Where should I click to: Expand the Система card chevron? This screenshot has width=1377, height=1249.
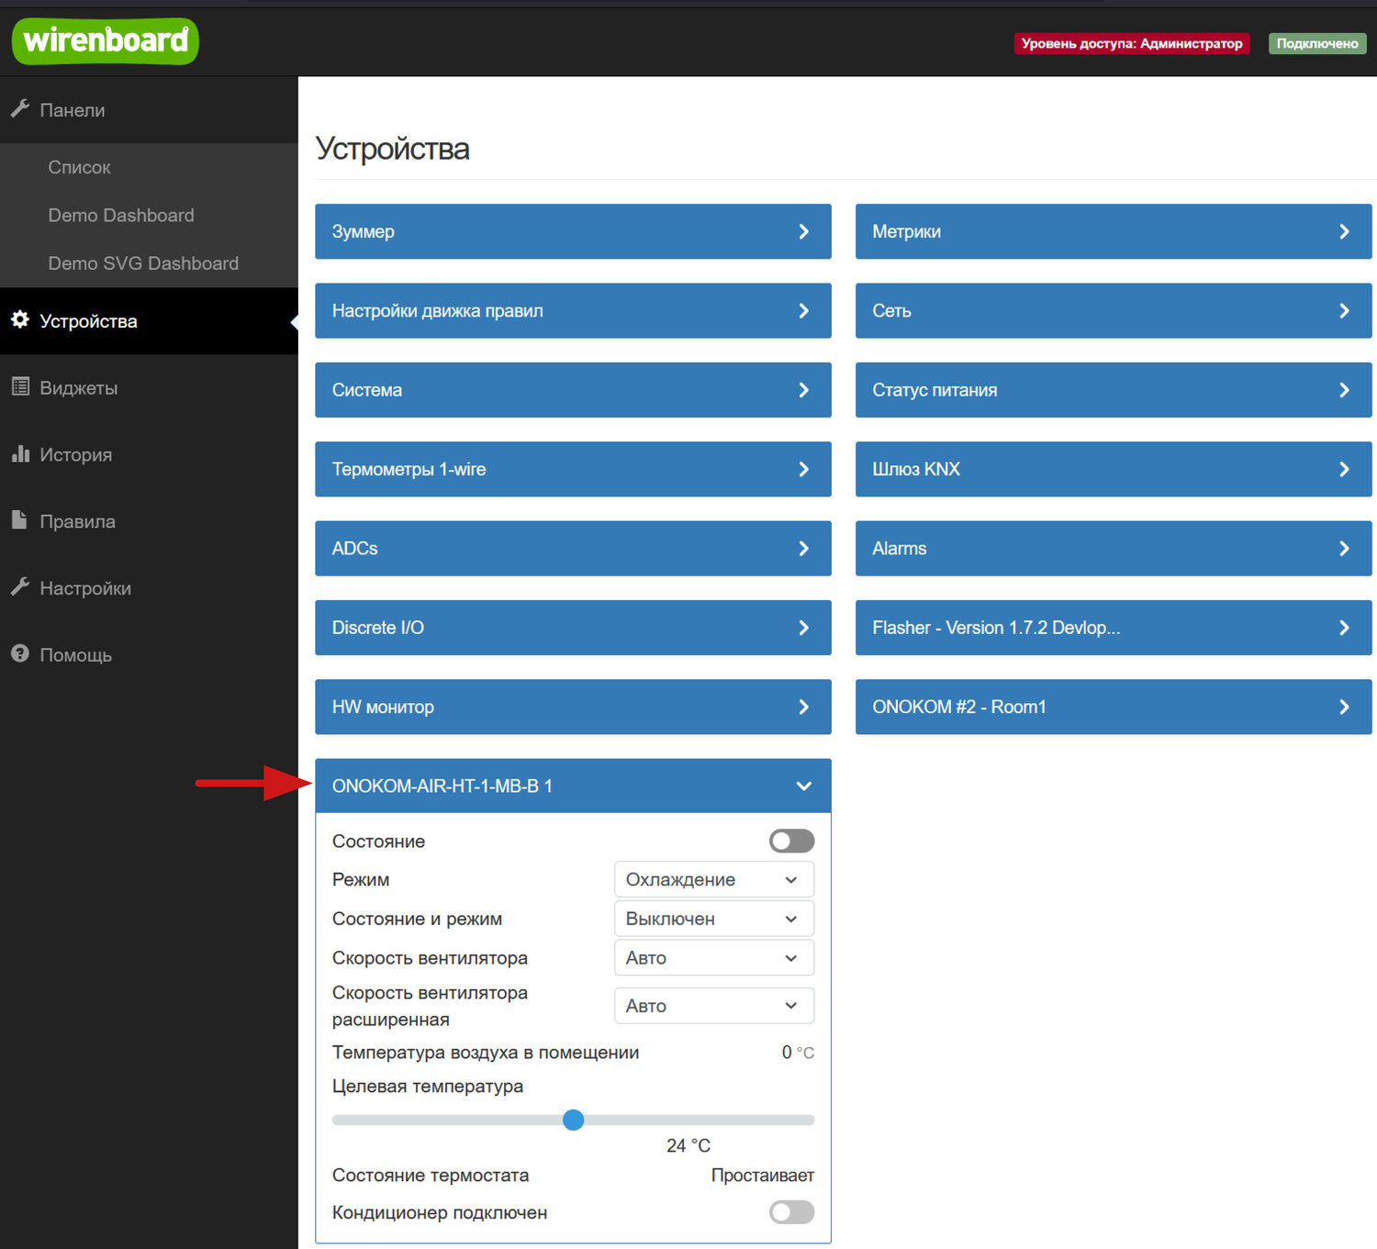coord(803,390)
